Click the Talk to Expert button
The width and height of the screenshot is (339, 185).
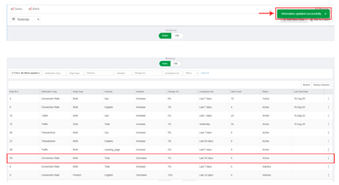320,20
